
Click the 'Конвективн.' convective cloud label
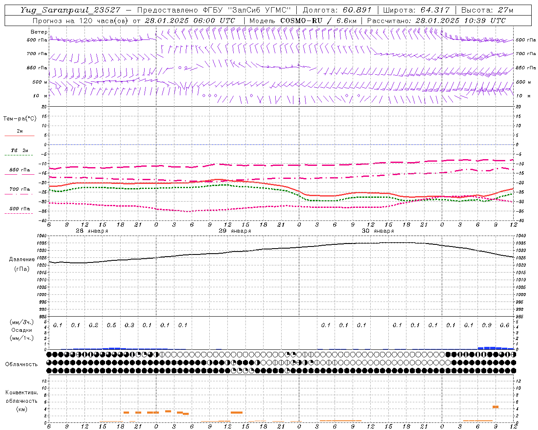point(21,393)
